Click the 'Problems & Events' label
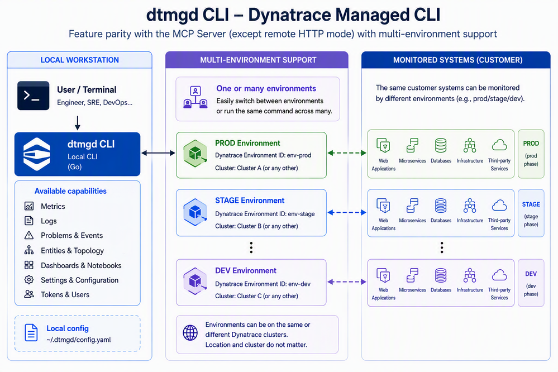Screen dimensions: 558x372 72,235
